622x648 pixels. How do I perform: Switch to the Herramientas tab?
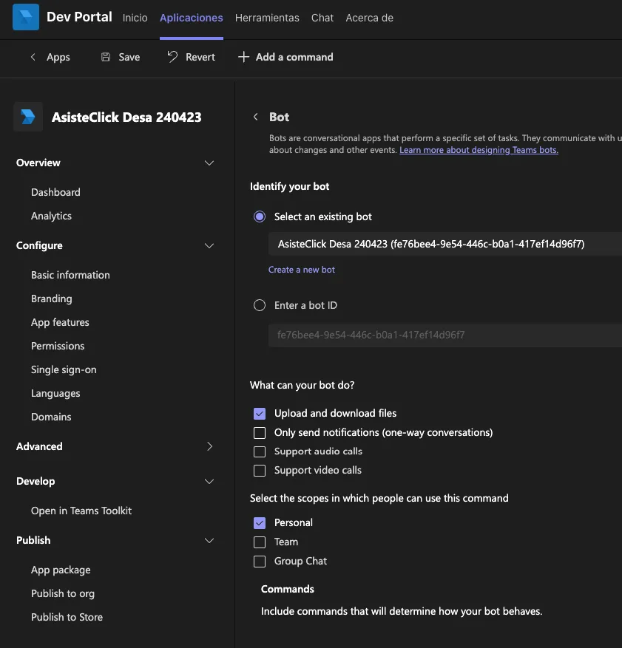(267, 18)
